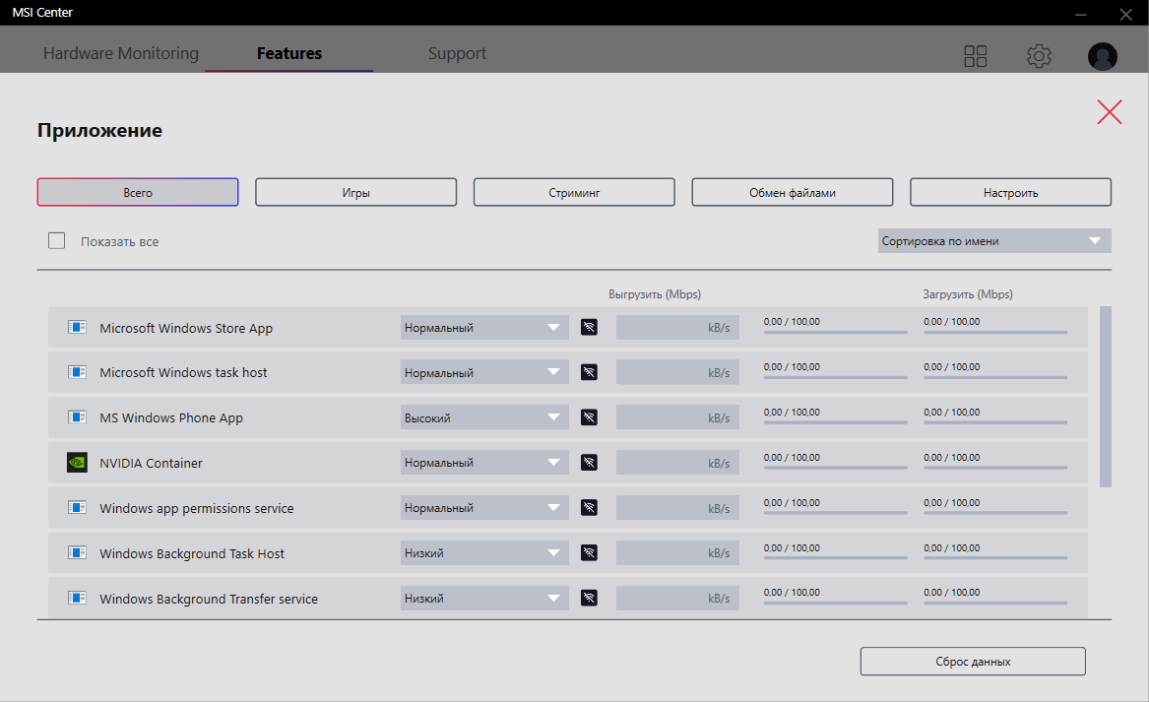Click kB/s limit field for NVIDIA Container
1149x702 pixels.
pos(677,463)
